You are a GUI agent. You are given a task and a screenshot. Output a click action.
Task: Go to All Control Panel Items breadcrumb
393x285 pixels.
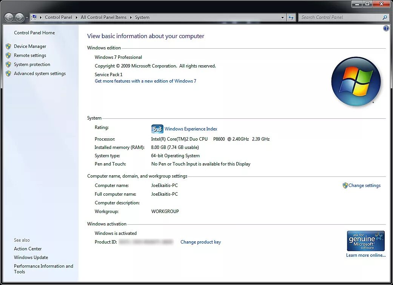point(103,17)
